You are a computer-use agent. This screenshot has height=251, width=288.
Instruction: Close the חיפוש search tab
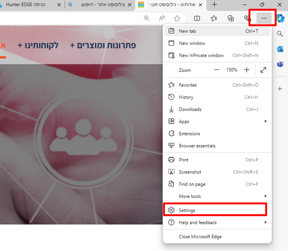point(130,5)
